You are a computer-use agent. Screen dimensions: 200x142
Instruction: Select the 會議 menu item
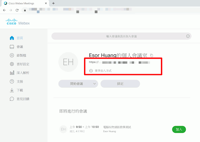click(x=20, y=47)
